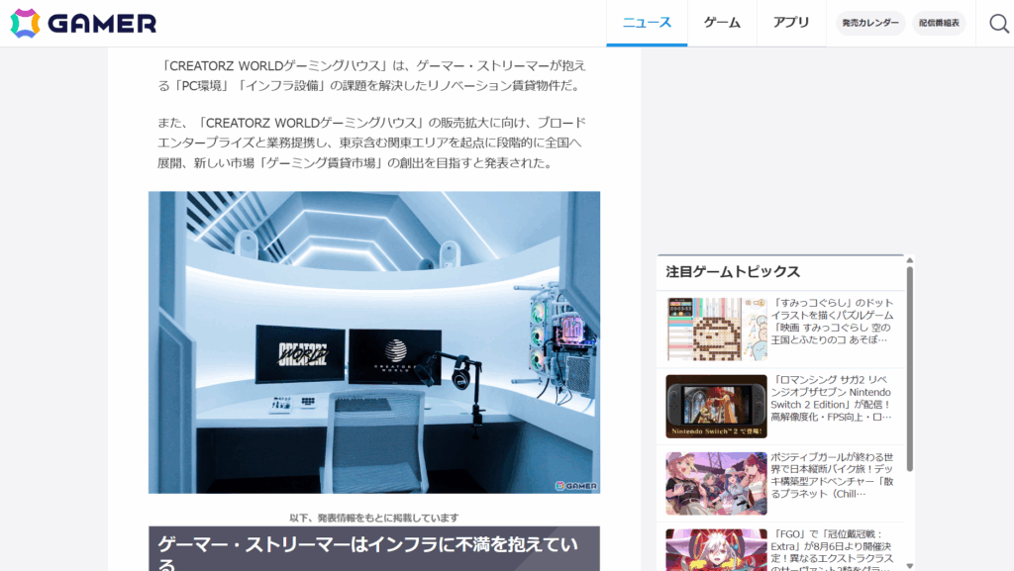
Task: Select the アプリ tab
Action: (791, 23)
